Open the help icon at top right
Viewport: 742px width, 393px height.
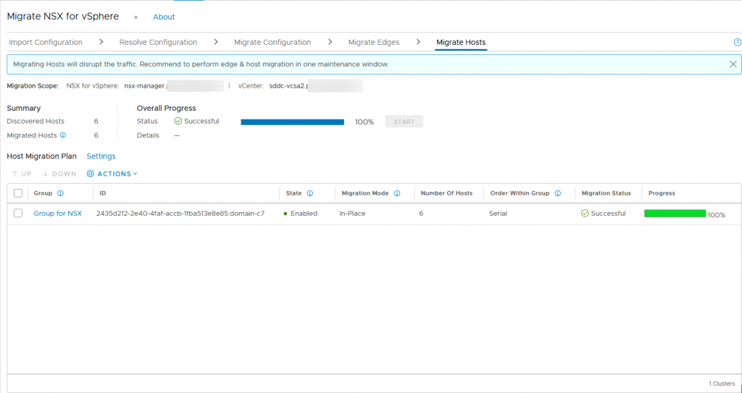point(737,42)
